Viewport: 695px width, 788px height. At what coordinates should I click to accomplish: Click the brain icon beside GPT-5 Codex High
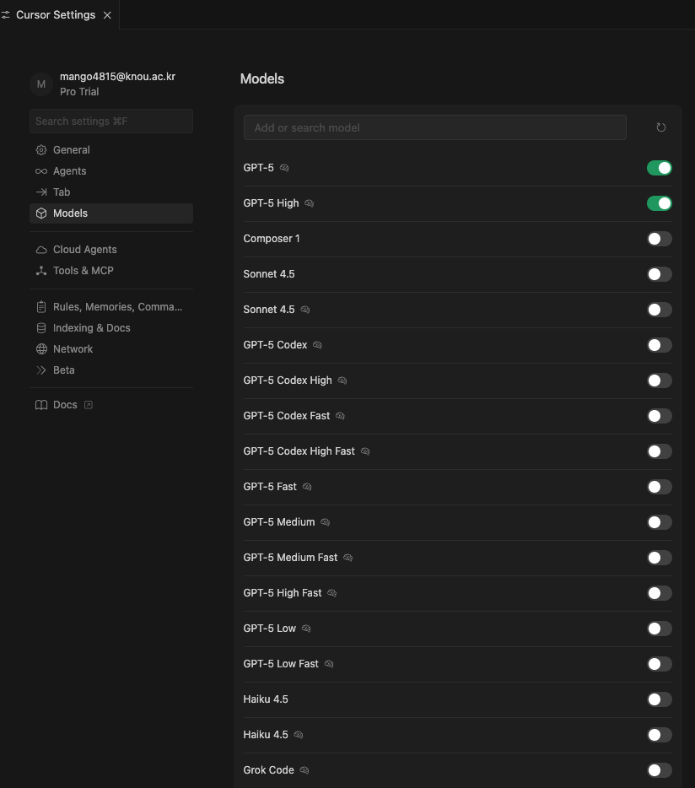point(342,381)
